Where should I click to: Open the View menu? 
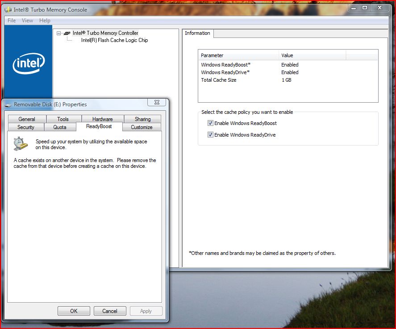coord(27,21)
